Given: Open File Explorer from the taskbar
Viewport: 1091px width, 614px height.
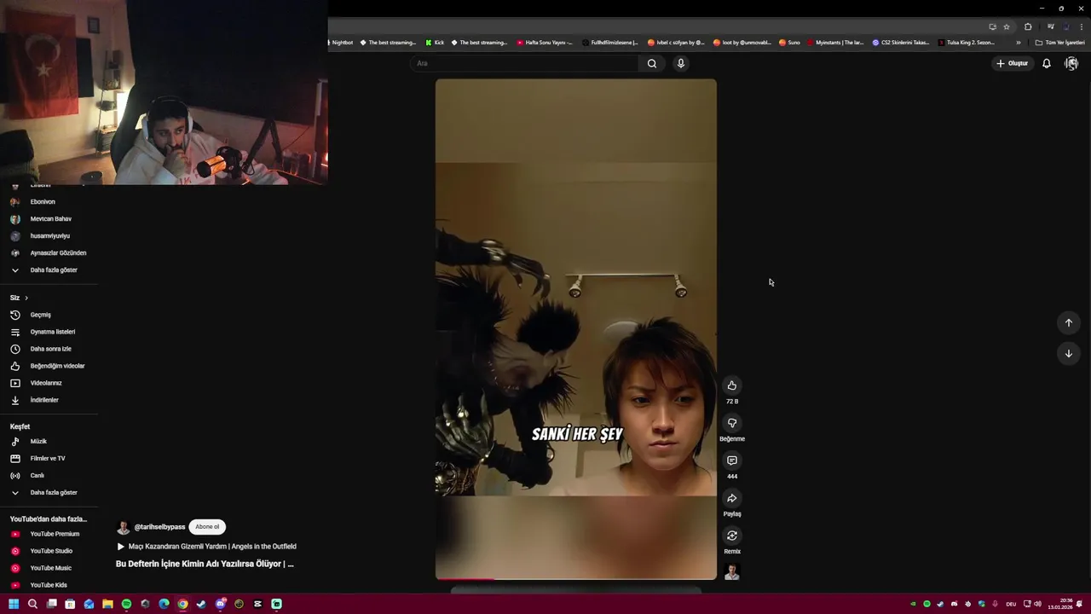Looking at the screenshot, I should 107,604.
